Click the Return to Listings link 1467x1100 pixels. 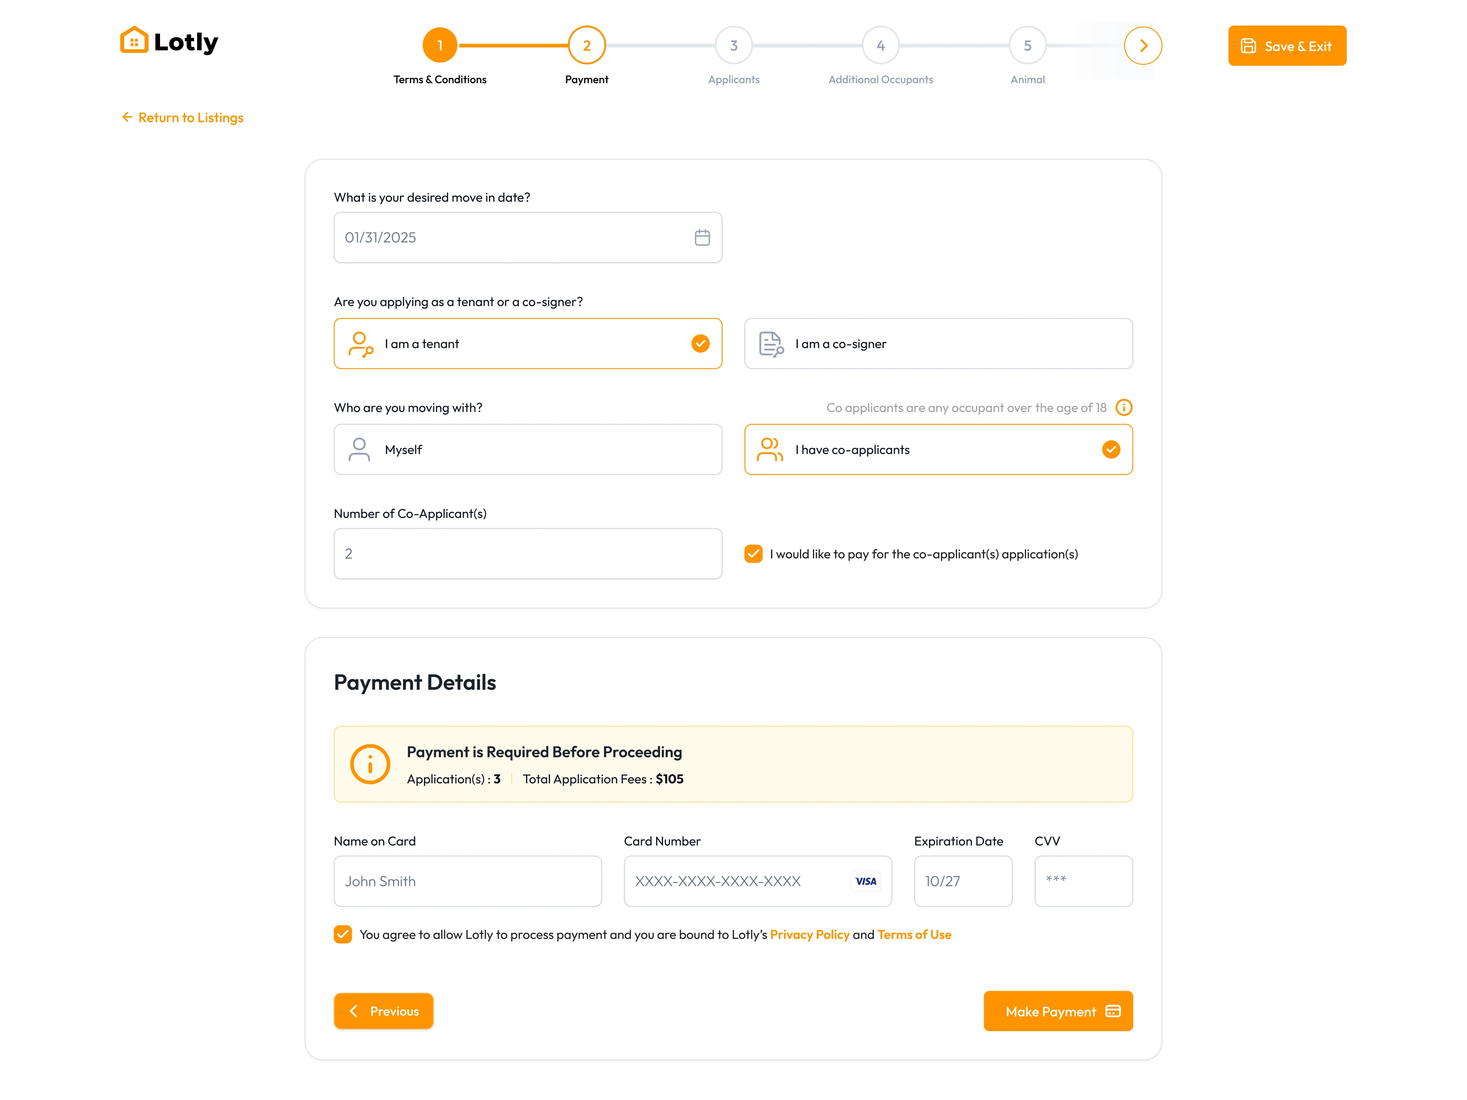click(182, 117)
